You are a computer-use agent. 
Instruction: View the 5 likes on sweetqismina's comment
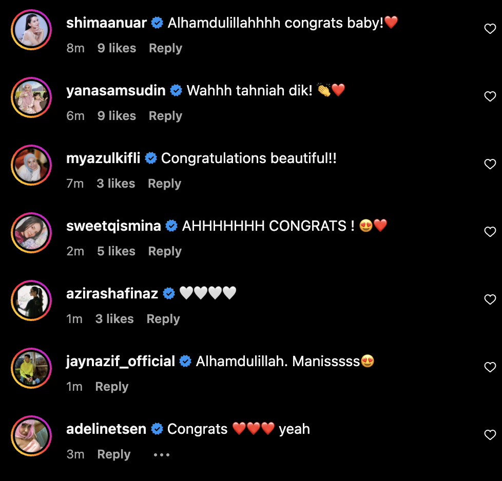116,251
